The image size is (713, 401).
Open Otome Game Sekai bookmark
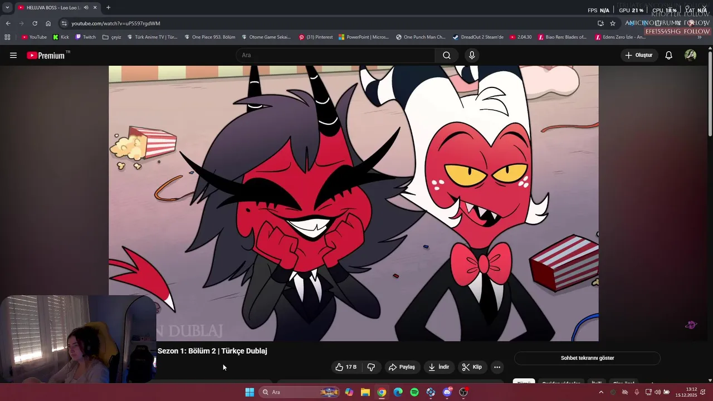point(266,37)
